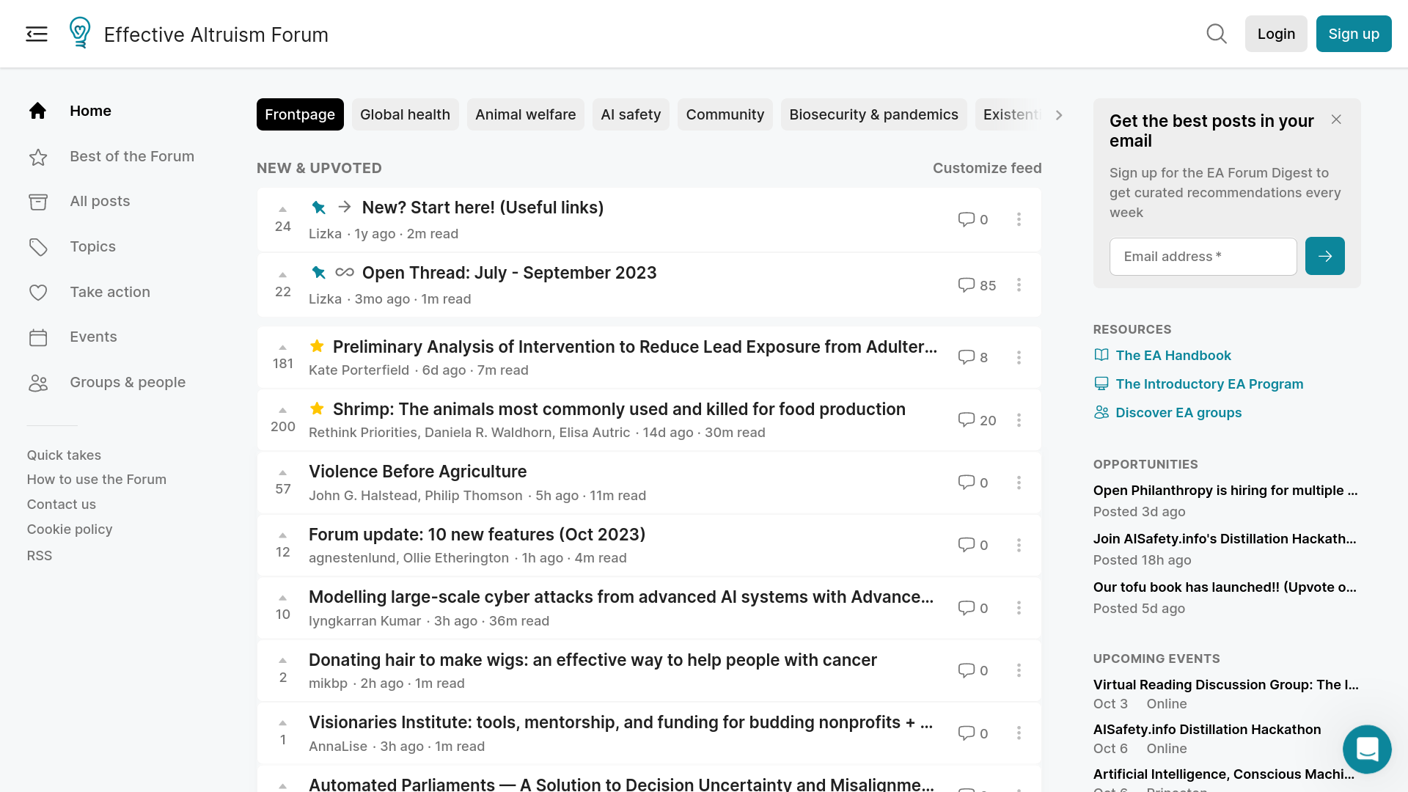Switch to Biosecurity & pandemics tab

click(x=873, y=114)
